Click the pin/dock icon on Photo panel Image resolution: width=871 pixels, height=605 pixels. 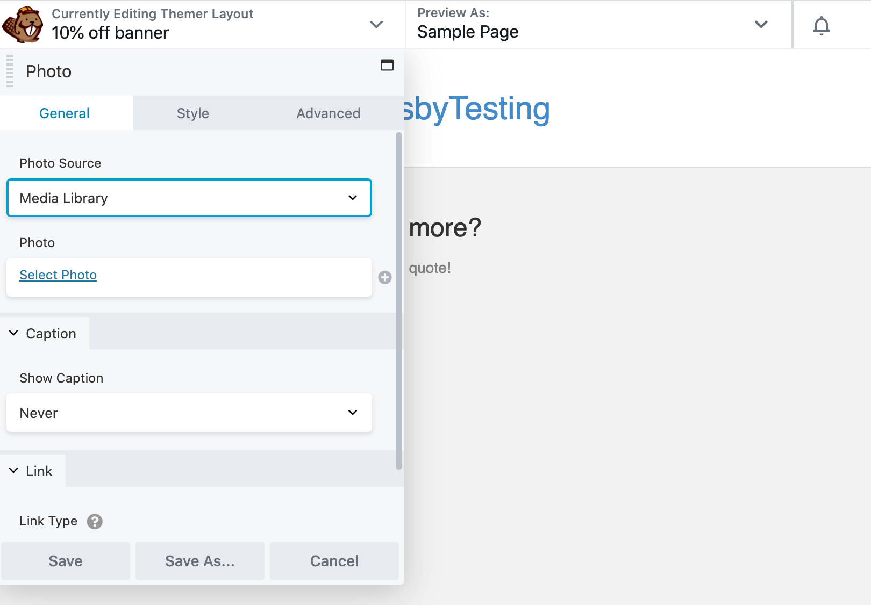click(x=387, y=66)
